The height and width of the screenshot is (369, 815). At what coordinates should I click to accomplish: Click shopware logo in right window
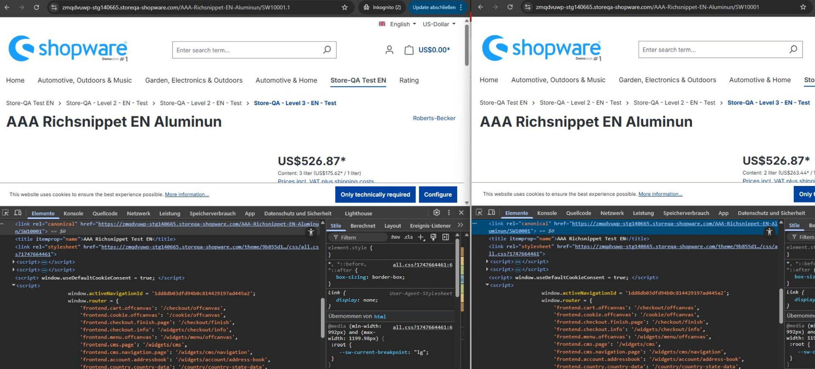541,48
